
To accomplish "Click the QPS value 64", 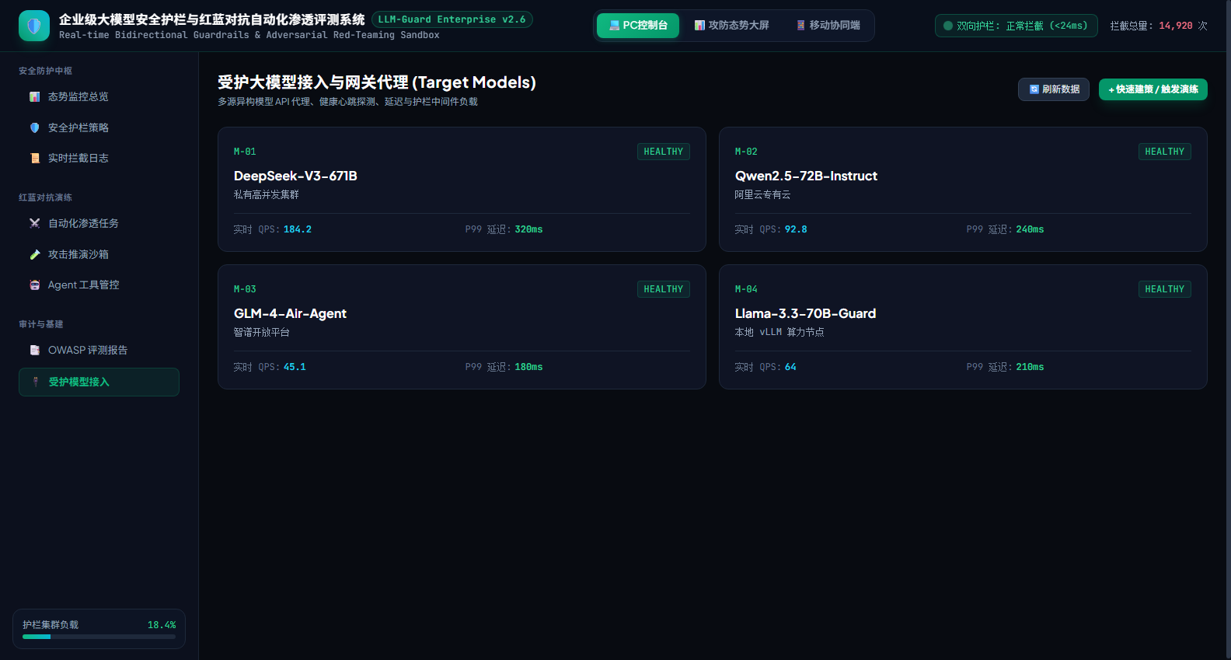I will click(x=790, y=367).
